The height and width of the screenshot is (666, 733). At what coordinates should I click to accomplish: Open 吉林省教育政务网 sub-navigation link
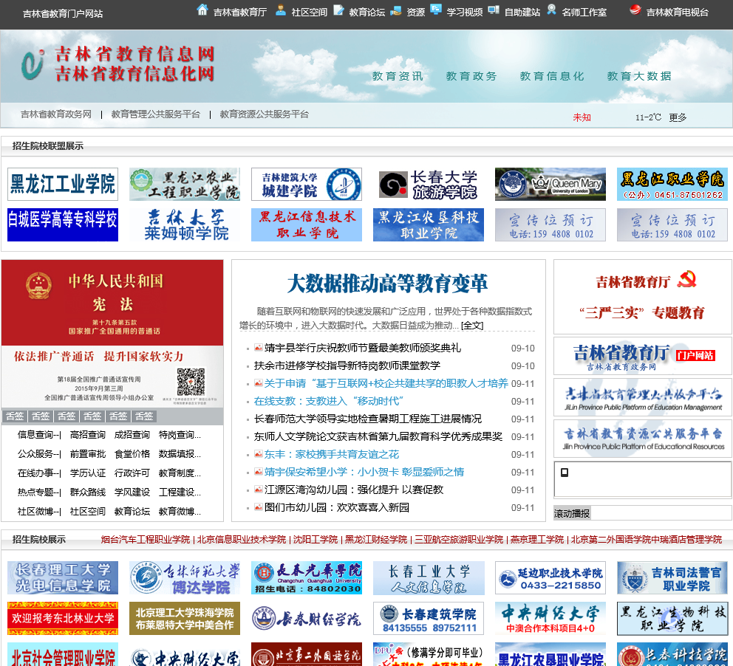56,114
